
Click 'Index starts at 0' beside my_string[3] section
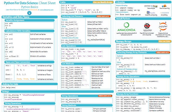coord(105,96)
